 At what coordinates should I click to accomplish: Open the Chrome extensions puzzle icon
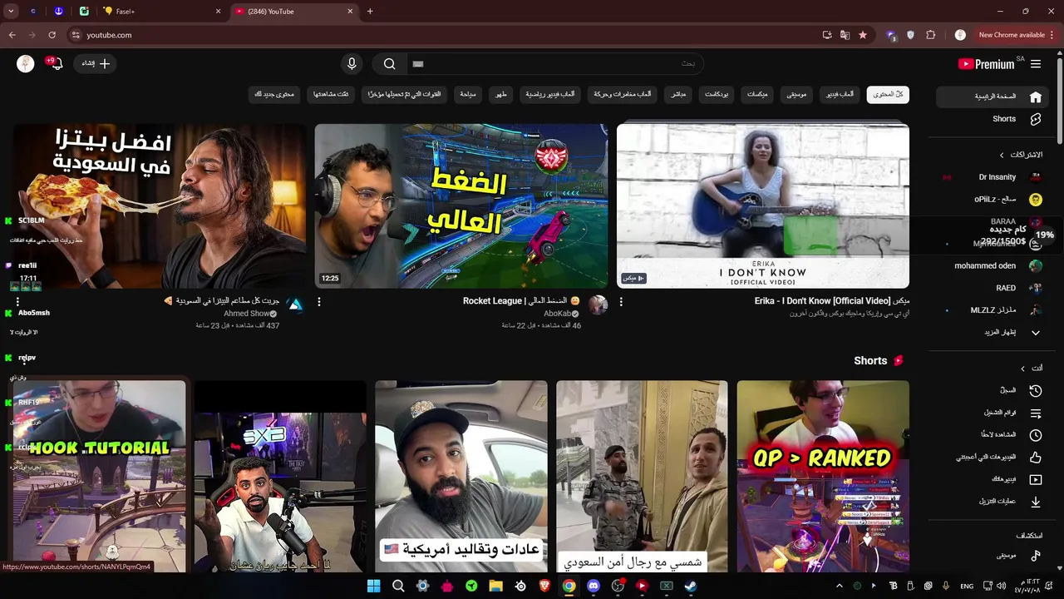point(930,35)
